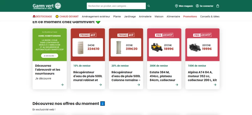Open the Jardinage category
This screenshot has width=252, height=115.
coord(130,16)
